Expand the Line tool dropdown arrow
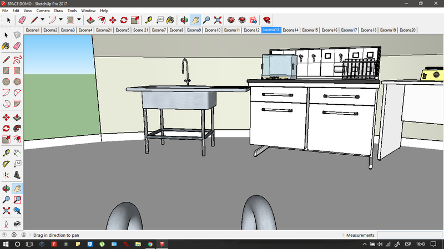This screenshot has height=249, width=444. (42, 20)
